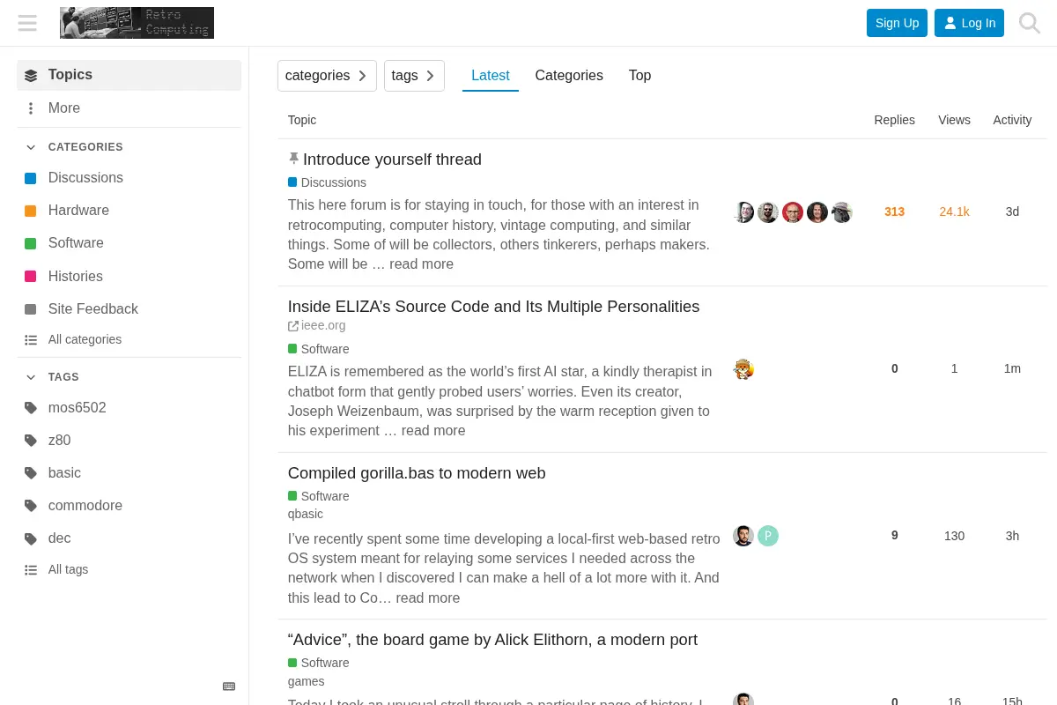Switch to the Categories tab
The height and width of the screenshot is (705, 1057).
pos(569,76)
